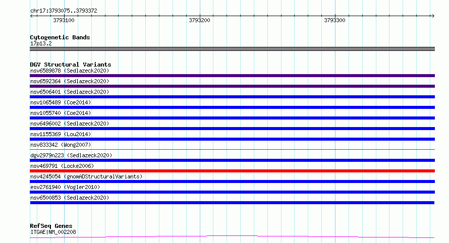Click the nsv833342 (Wong2007) label
This screenshot has width=449, height=243.
coord(61,145)
